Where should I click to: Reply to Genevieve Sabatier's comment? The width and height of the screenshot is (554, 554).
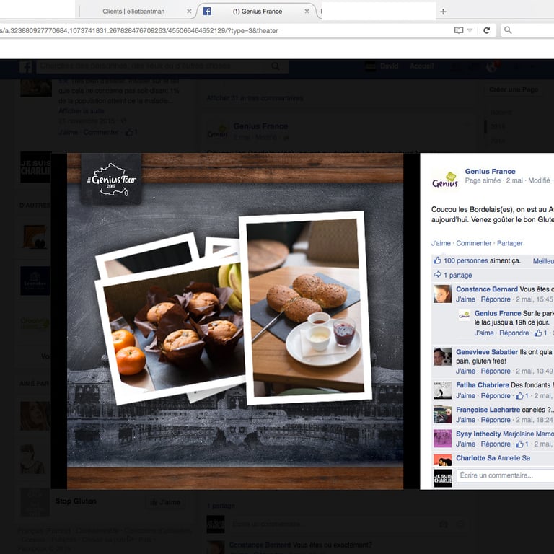(496, 371)
